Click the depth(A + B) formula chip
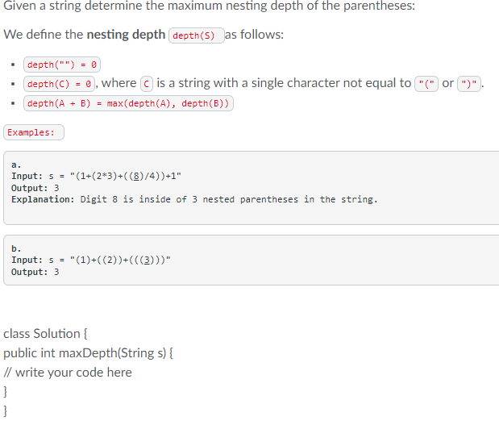Viewport: 499px width, 421px height. (128, 103)
